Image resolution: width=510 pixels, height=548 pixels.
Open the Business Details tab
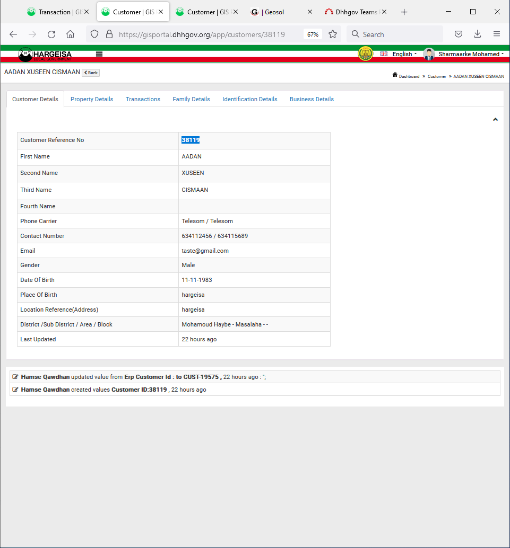point(312,99)
